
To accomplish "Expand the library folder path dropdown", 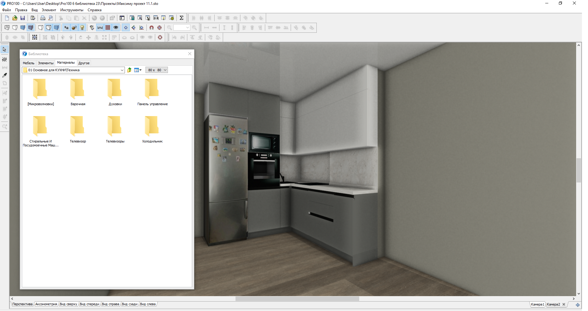I will coord(122,70).
